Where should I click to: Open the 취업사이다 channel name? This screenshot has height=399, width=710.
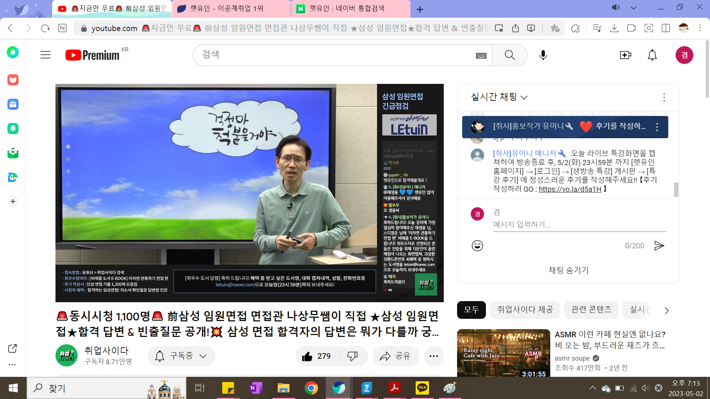point(106,350)
